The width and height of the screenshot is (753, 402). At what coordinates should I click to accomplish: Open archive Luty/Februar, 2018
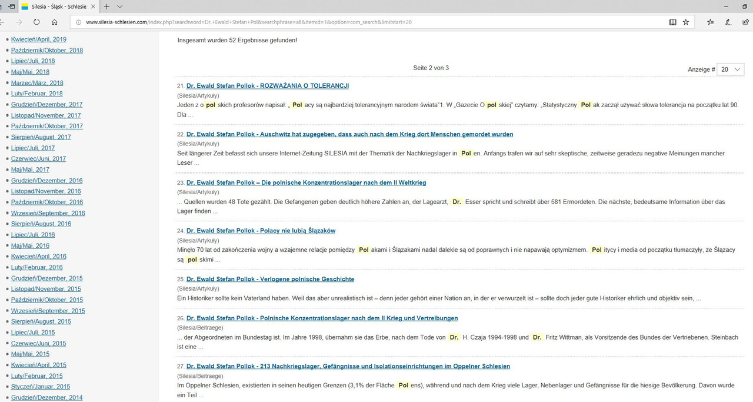point(36,94)
